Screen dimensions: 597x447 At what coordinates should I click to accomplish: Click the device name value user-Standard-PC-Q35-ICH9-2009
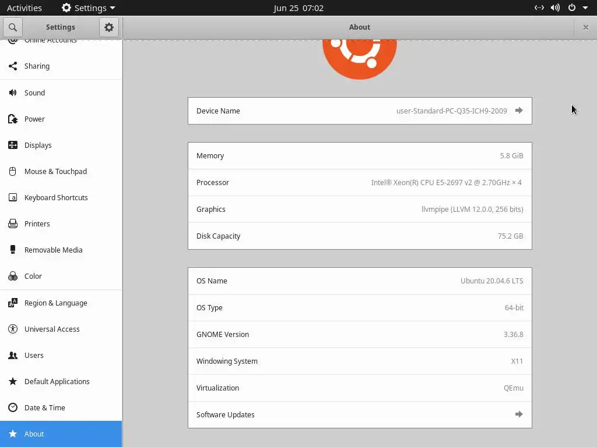[x=452, y=111]
